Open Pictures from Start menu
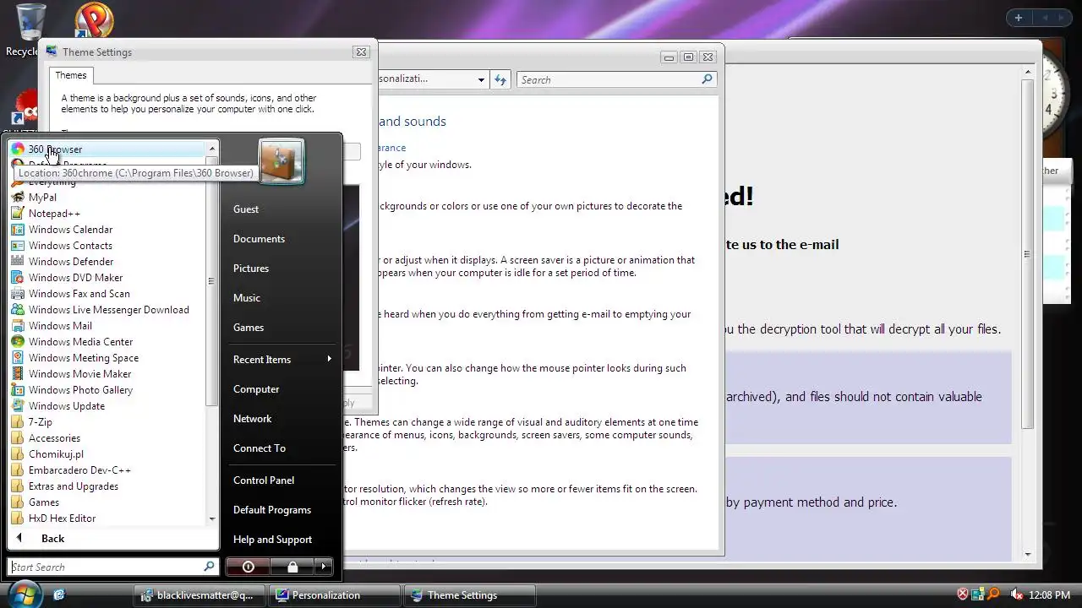 pos(251,269)
